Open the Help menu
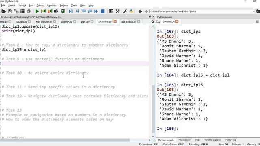The image size is (260, 146). tap(91, 6)
